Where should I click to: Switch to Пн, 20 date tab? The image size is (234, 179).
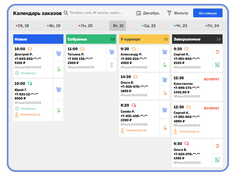click(86, 26)
